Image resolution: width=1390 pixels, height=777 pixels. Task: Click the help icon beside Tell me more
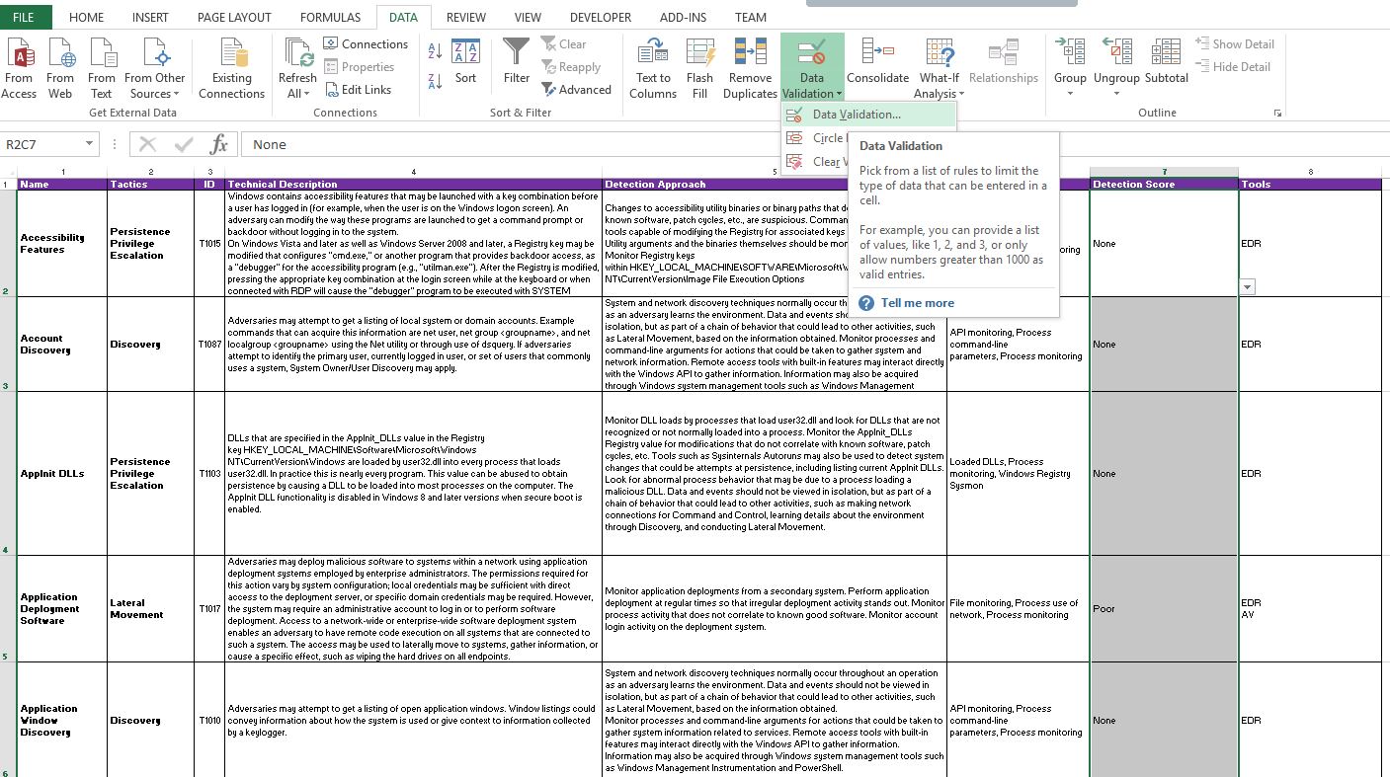(x=866, y=303)
